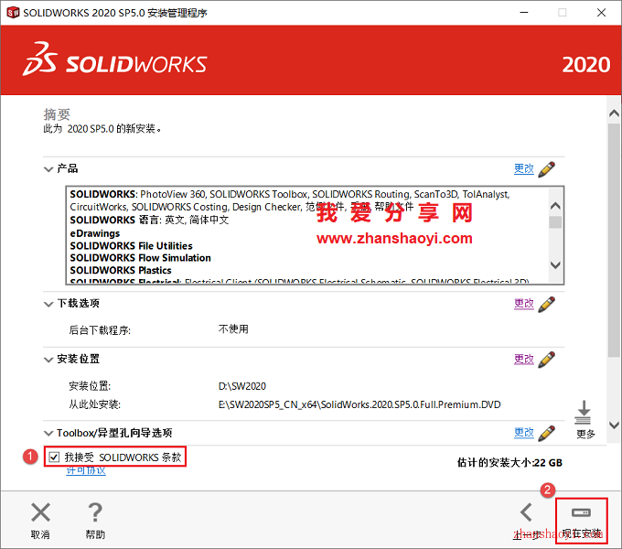Click the 摘要 heading
This screenshot has width=622, height=549.
pos(57,114)
